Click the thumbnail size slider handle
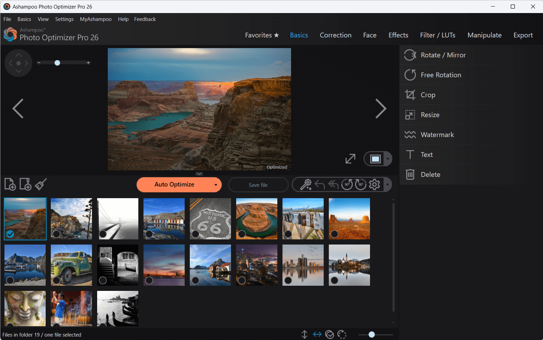 pos(371,335)
